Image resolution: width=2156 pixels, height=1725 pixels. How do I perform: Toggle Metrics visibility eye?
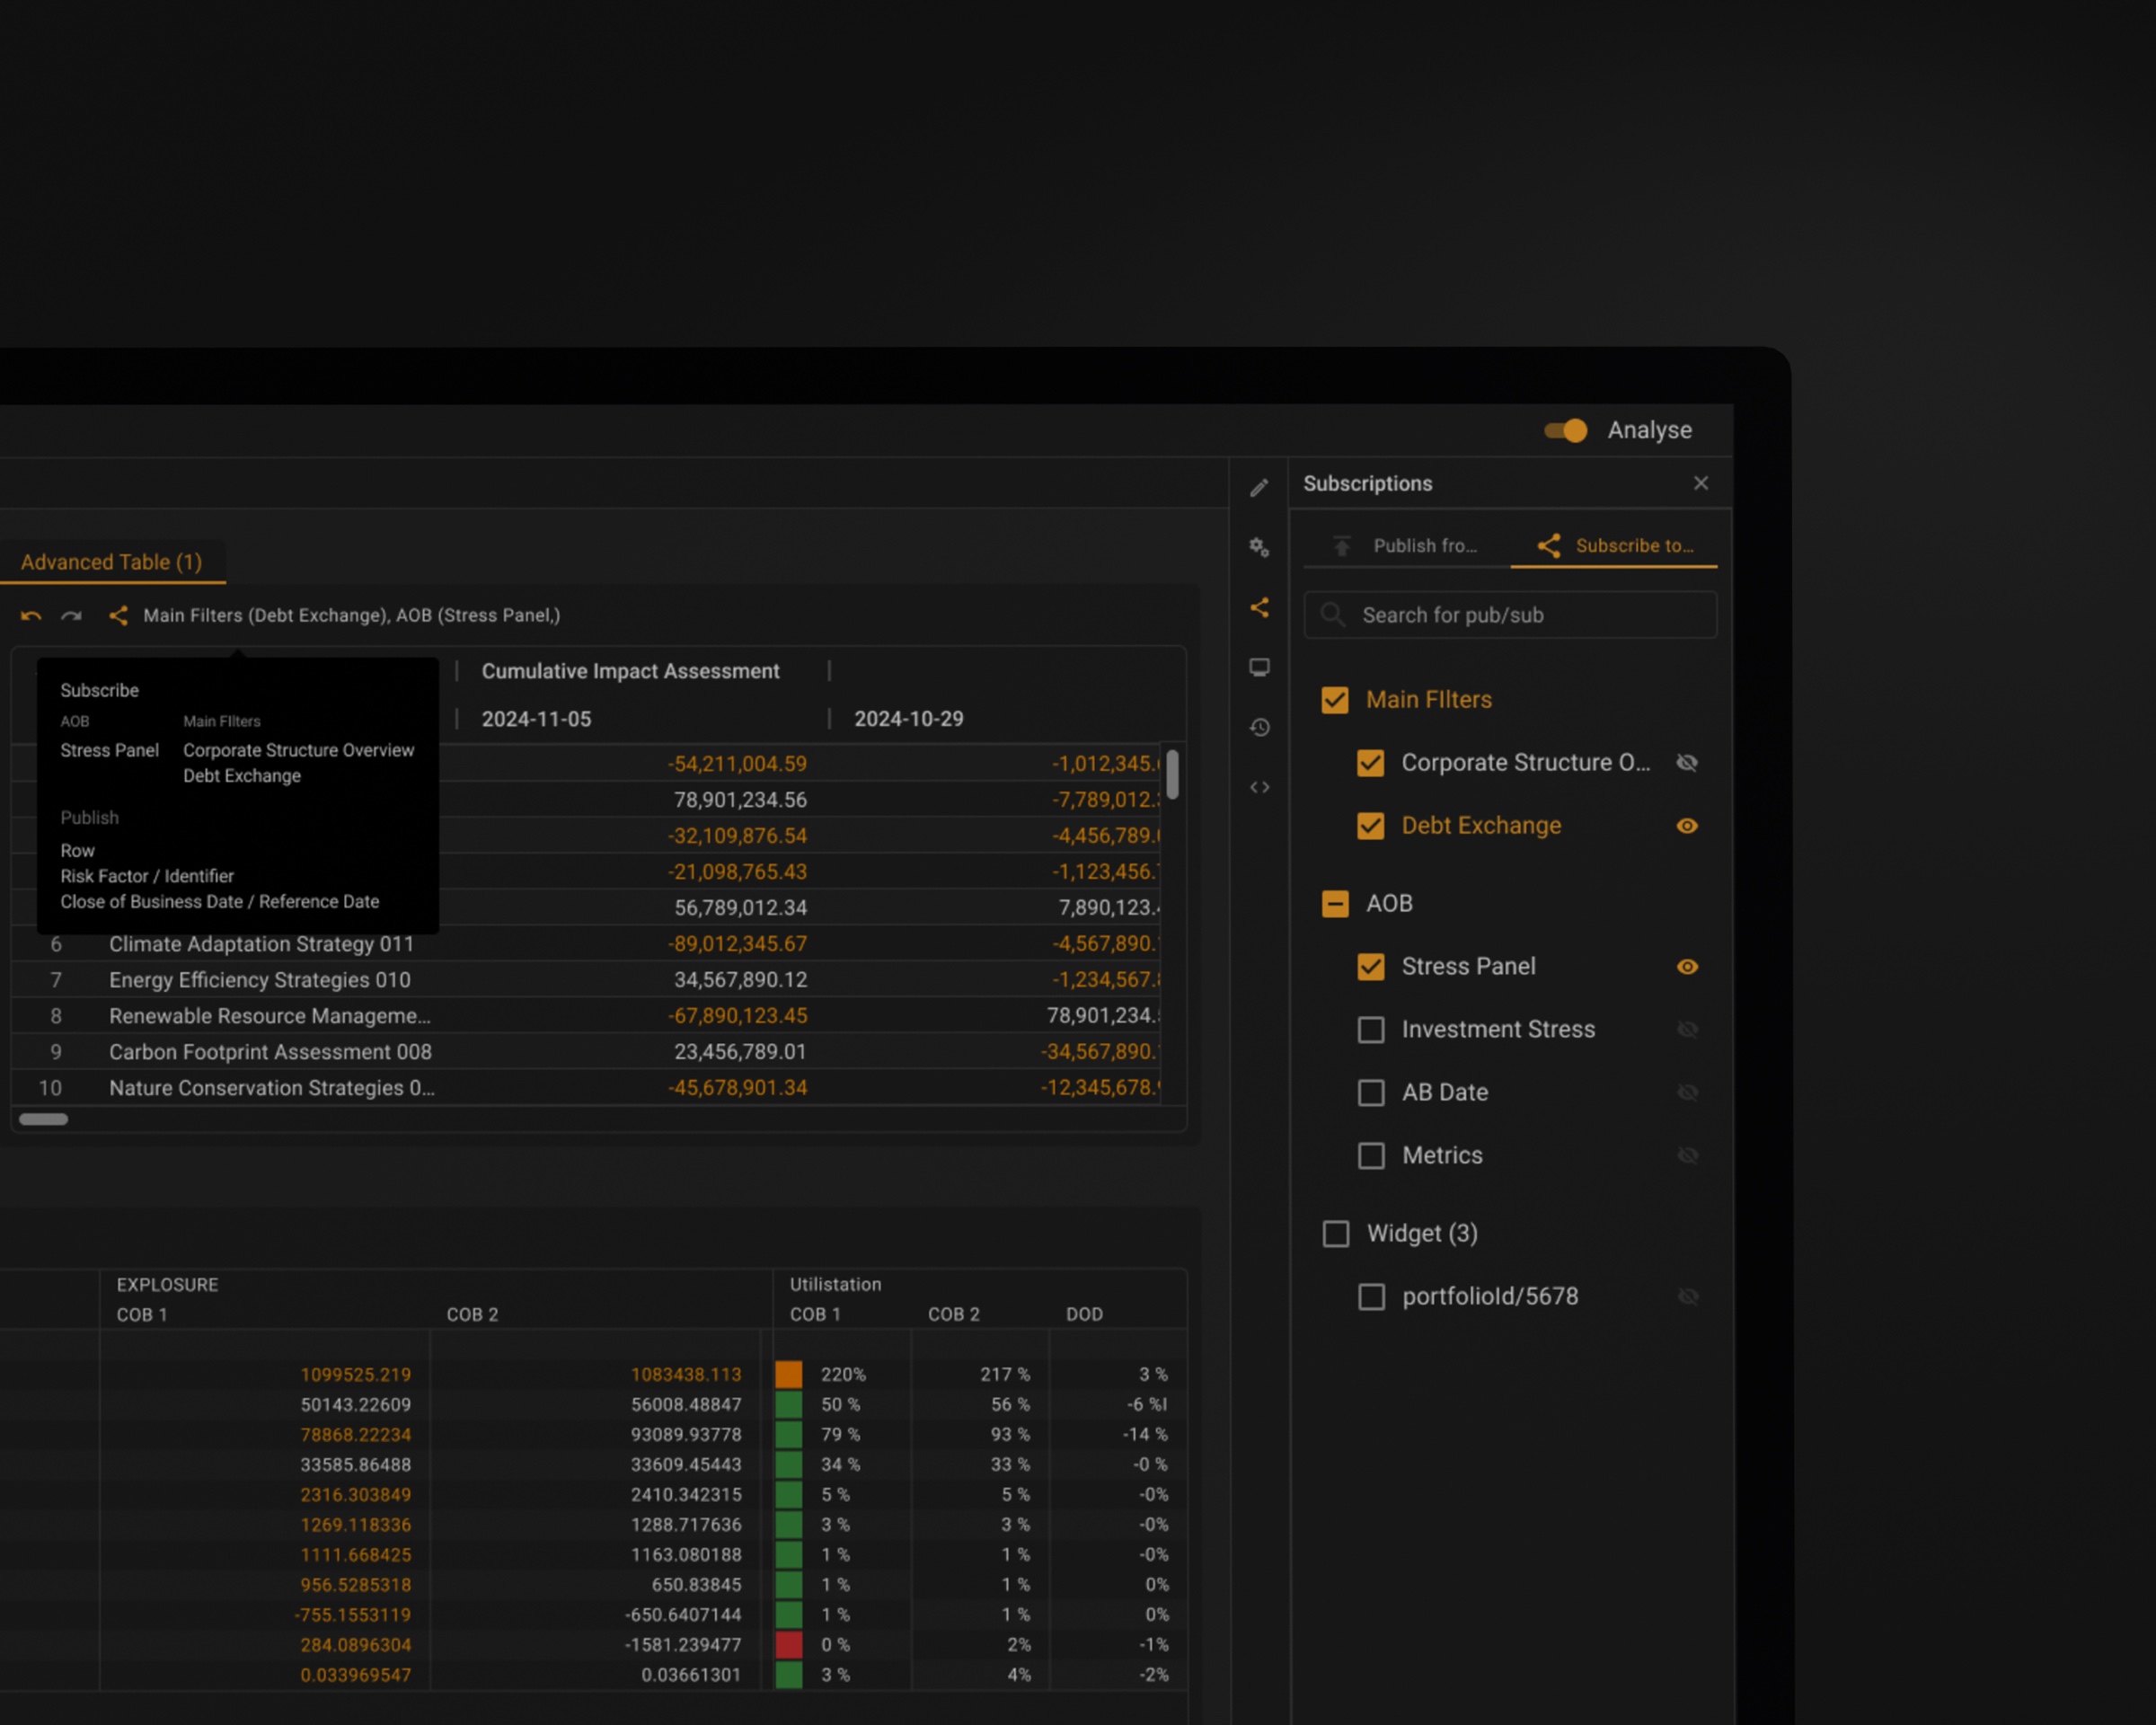1687,1156
